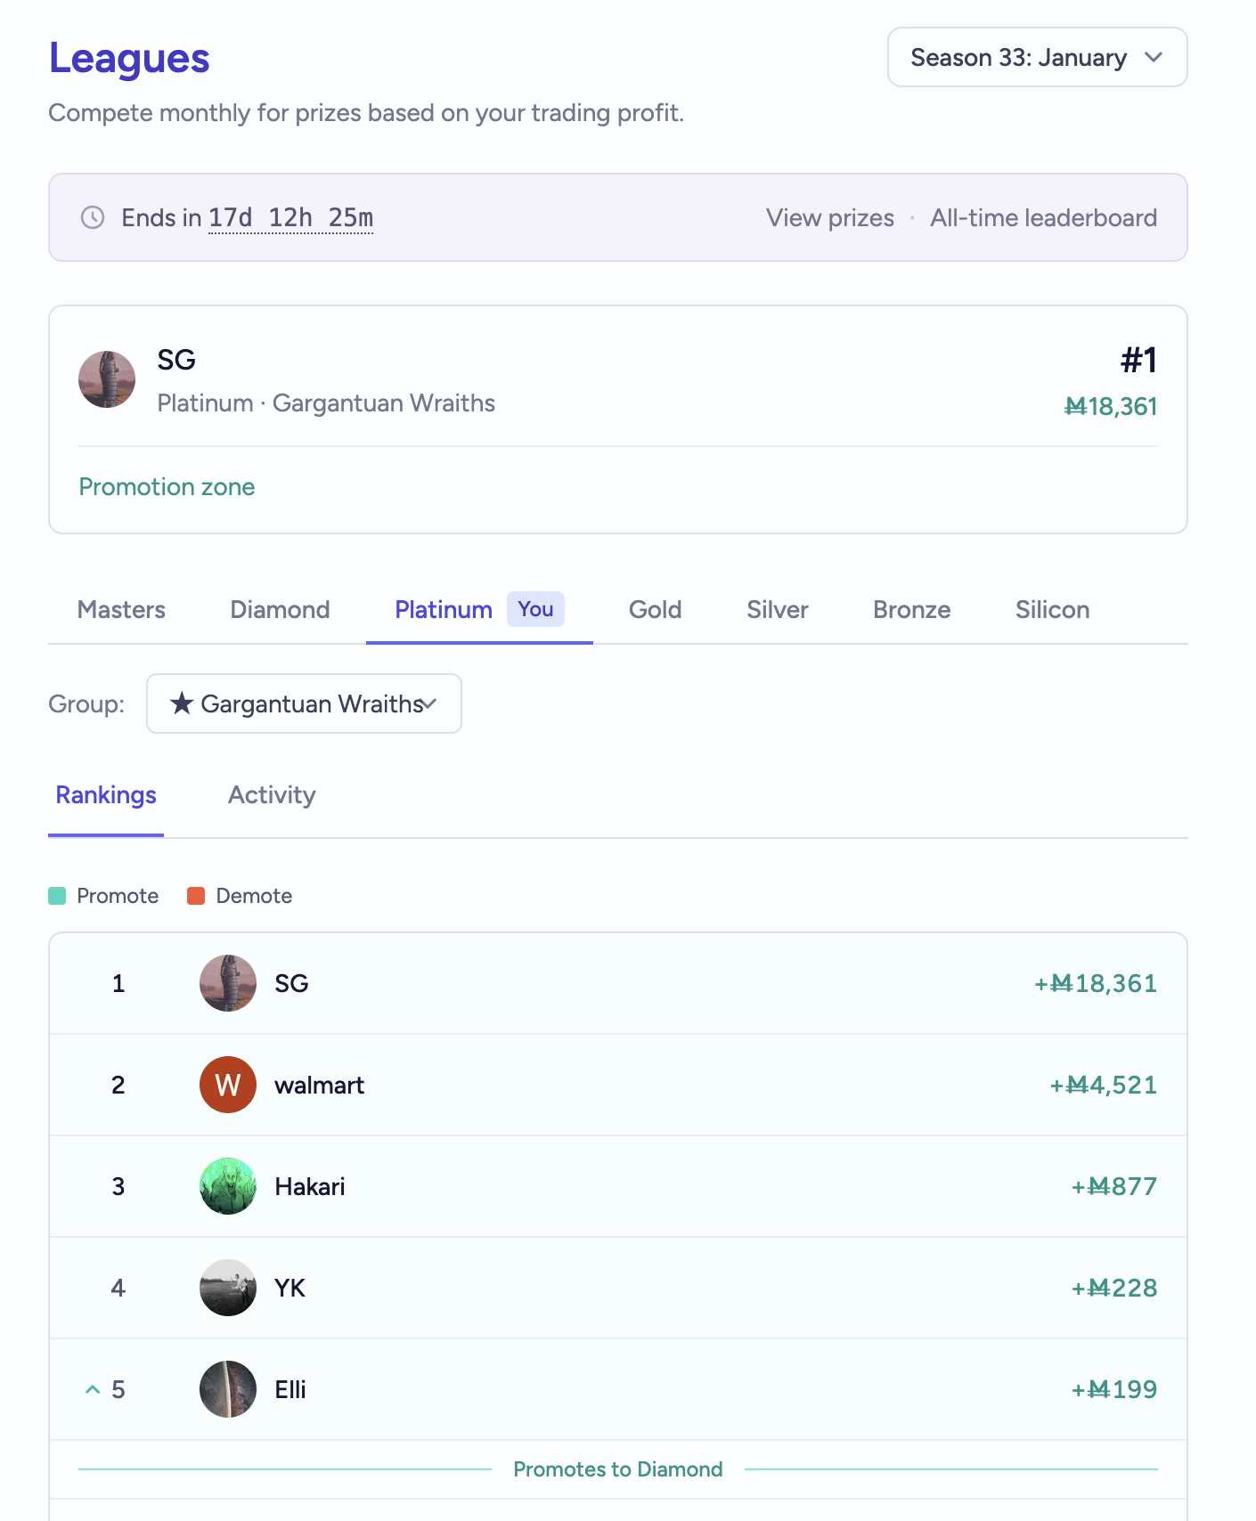This screenshot has width=1256, height=1521.
Task: Open the Season 33: January dropdown
Action: [1037, 57]
